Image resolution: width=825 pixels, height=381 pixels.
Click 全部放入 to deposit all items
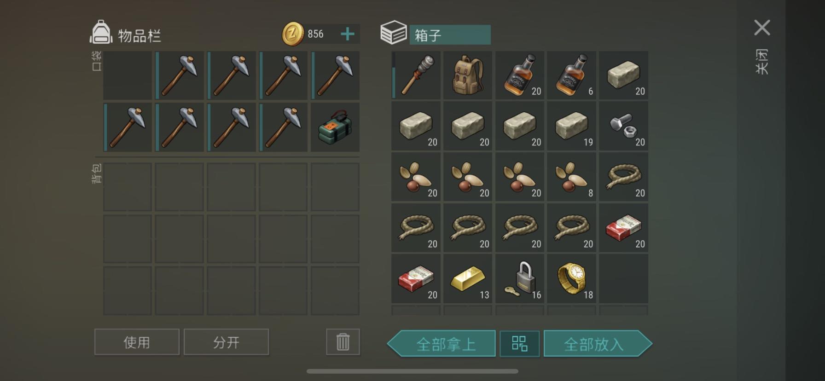(x=598, y=344)
